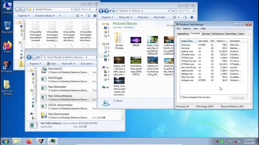Expand address bar dropdown in Pictures library
The height and width of the screenshot is (145, 259).
pos(169,11)
